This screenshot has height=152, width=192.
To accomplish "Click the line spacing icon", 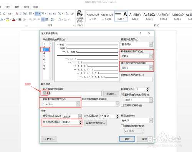I will pyautogui.click(x=53, y=20).
